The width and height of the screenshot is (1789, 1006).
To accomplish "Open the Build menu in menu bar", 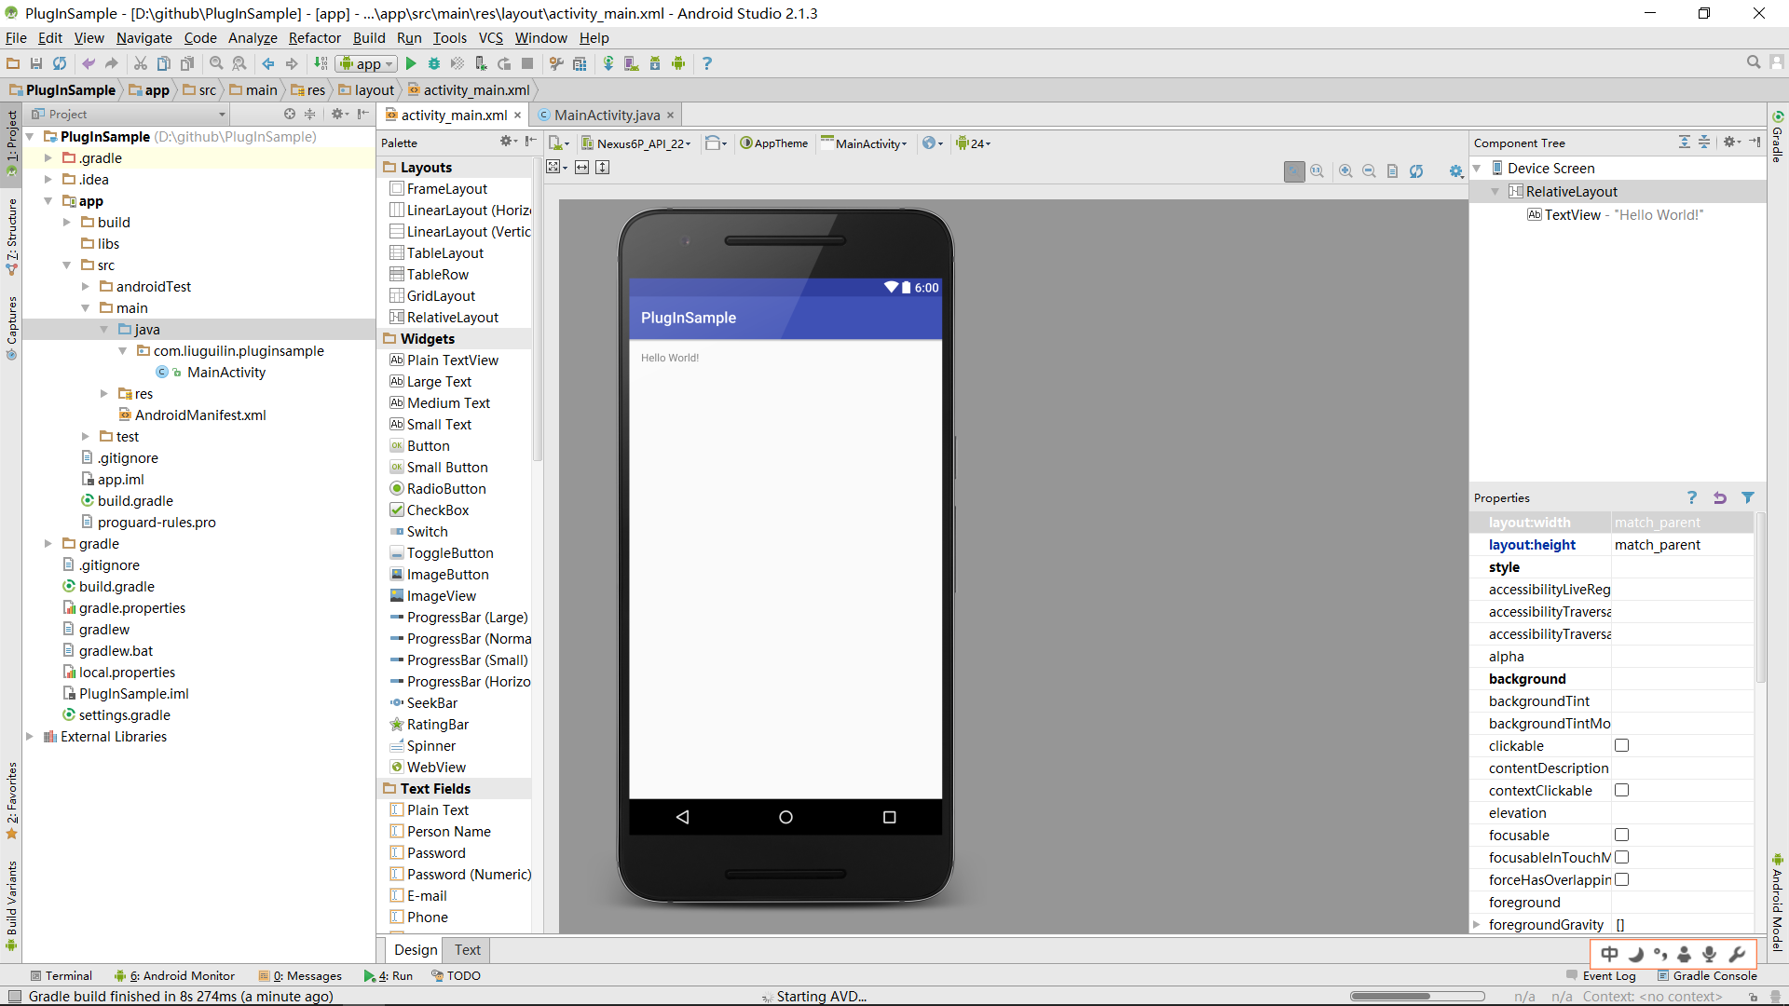I will pyautogui.click(x=369, y=38).
